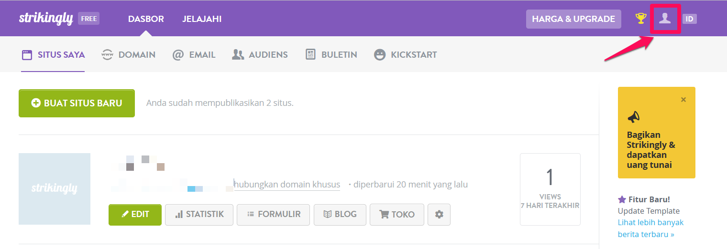Click the Fitur Baru! star heading
The width and height of the screenshot is (727, 249).
click(644, 199)
